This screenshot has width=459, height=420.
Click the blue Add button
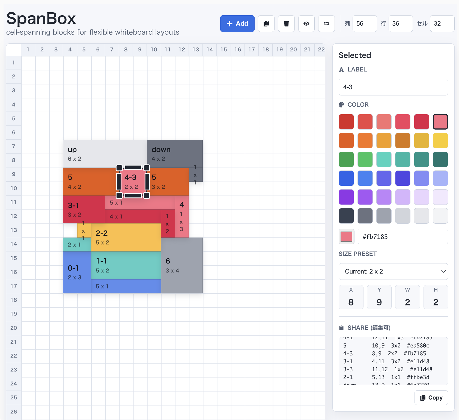tap(237, 23)
